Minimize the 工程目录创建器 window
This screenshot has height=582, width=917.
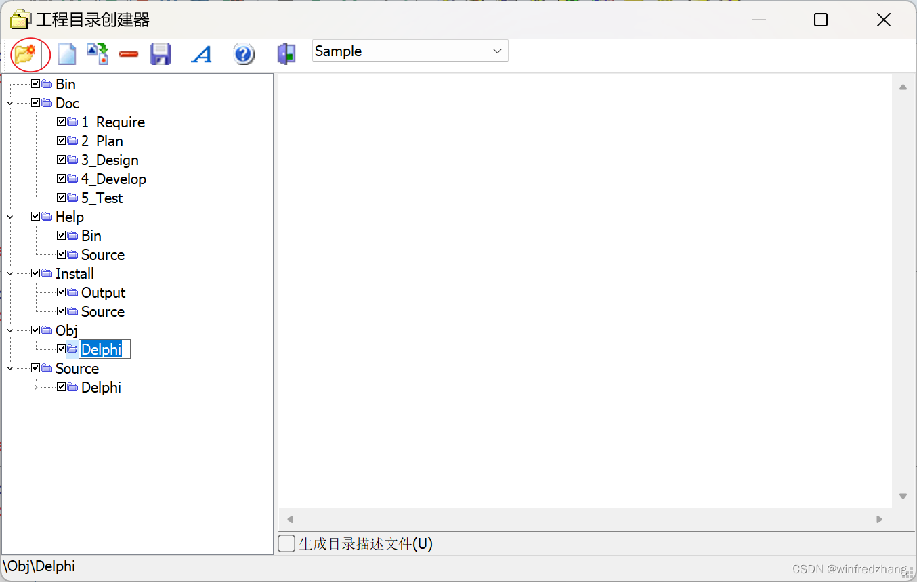pos(759,20)
